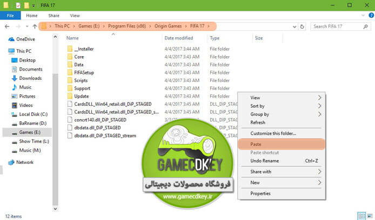375x220 pixels.
Task: Switch to details view icon in status bar
Action: point(361,216)
